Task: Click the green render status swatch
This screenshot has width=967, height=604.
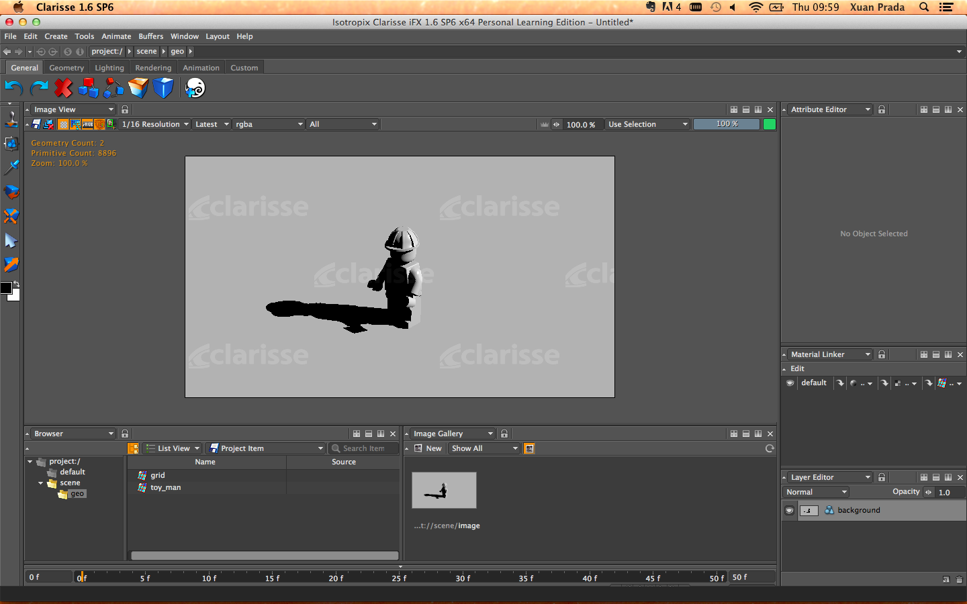Action: (x=770, y=124)
